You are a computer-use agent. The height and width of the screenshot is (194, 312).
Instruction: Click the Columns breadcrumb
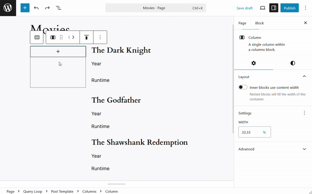click(89, 191)
